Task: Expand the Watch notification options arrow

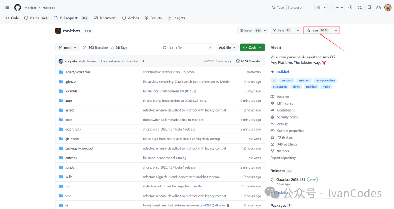Action: [x=265, y=30]
